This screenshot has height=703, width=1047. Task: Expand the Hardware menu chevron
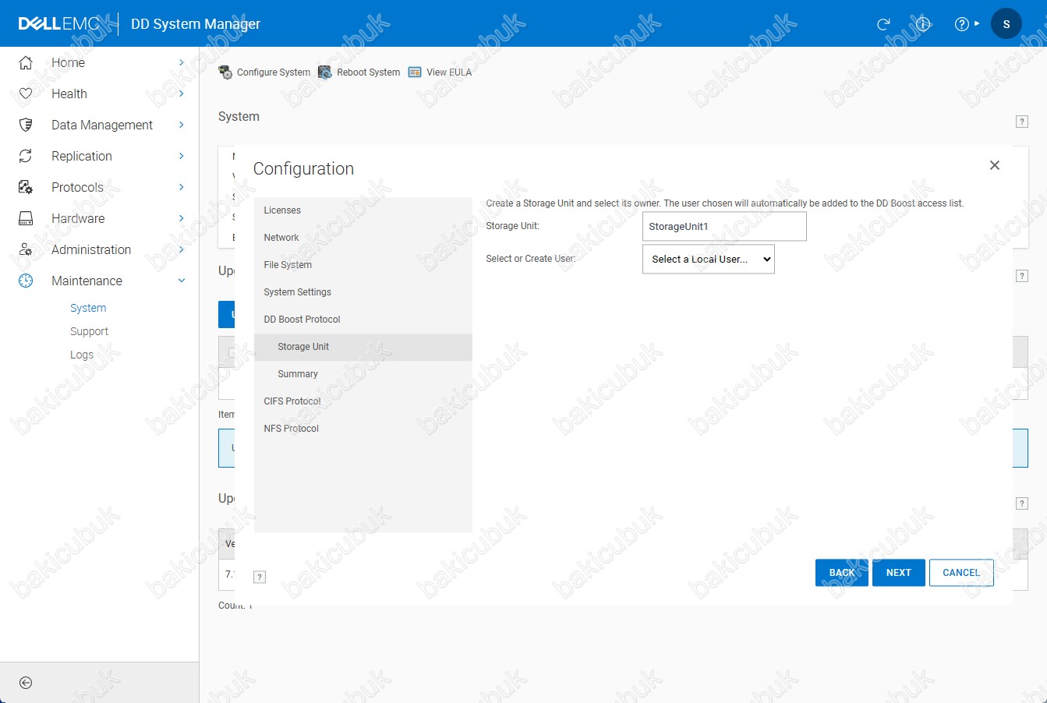(x=182, y=218)
